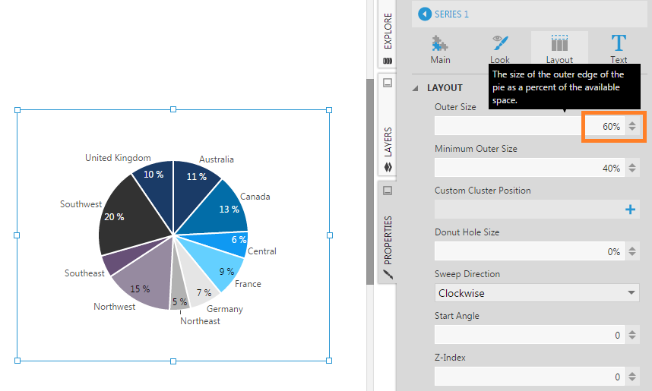Collapse the LAYOUT section triangle
The image size is (652, 391).
416,88
